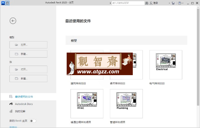The height and width of the screenshot is (128, 200).
Task: Click the recent files icon in sidebar
Action: tap(11, 97)
